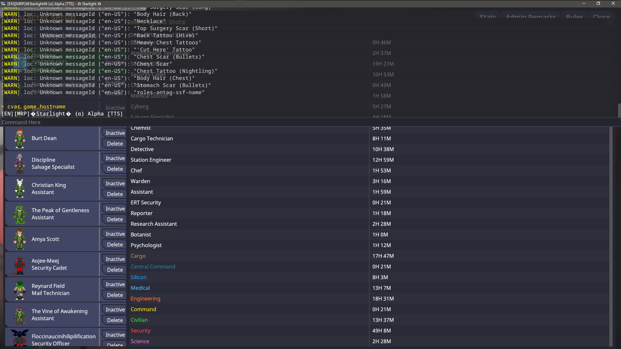Click the playtime list vertical scrollbar
Image resolution: width=621 pixels, height=349 pixels.
[611, 226]
